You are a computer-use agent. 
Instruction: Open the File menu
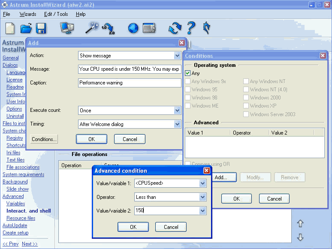[6, 14]
